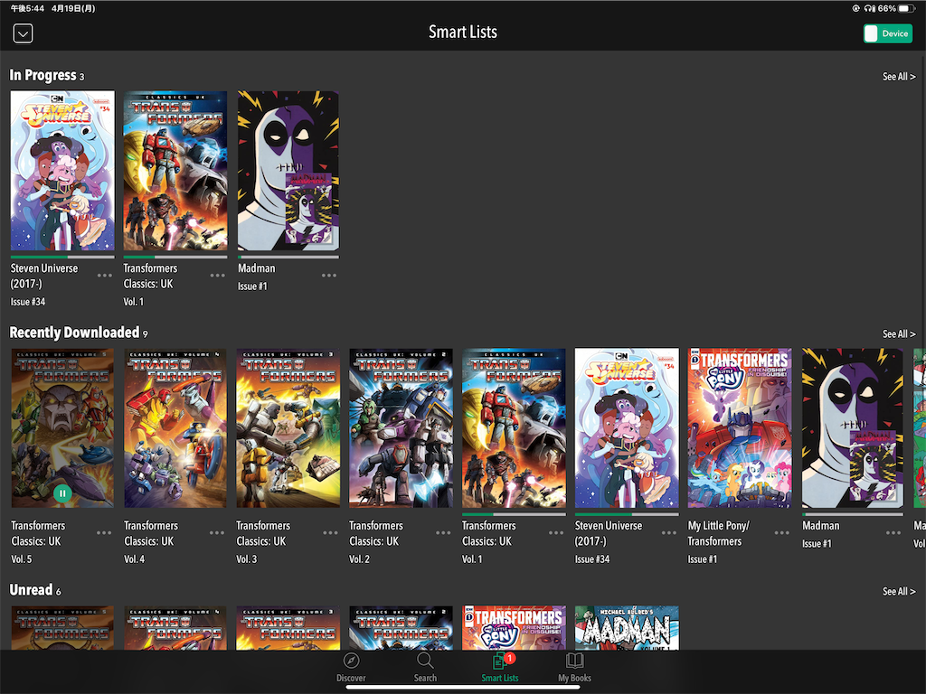The width and height of the screenshot is (926, 694).
Task: See all Unread books
Action: point(899,591)
